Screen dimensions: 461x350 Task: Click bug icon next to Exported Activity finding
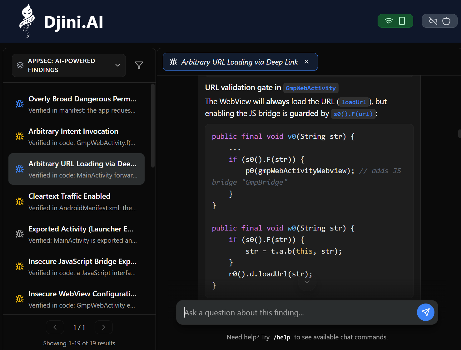[x=20, y=234]
